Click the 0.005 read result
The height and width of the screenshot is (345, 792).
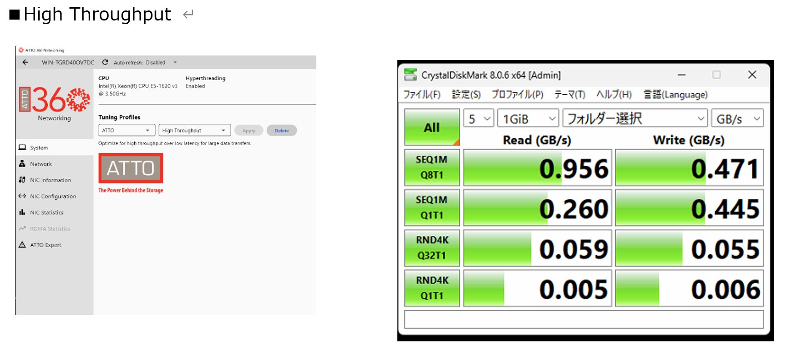pyautogui.click(x=538, y=288)
